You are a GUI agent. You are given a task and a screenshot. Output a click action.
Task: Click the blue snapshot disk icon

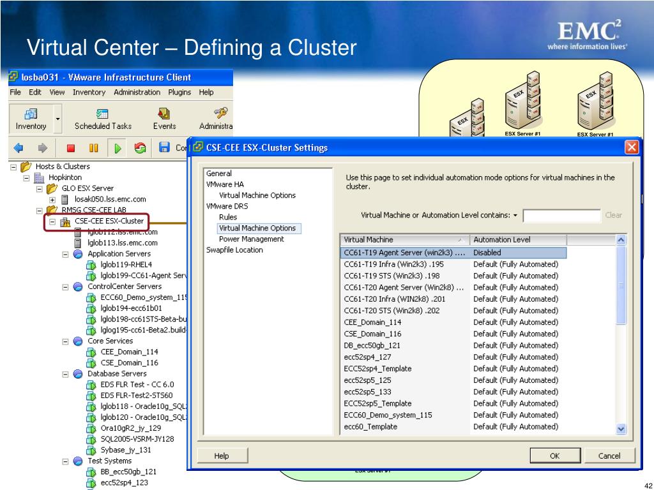164,147
